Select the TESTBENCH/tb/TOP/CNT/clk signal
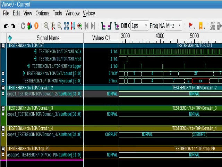This screenshot has width=222, height=167. (60, 51)
